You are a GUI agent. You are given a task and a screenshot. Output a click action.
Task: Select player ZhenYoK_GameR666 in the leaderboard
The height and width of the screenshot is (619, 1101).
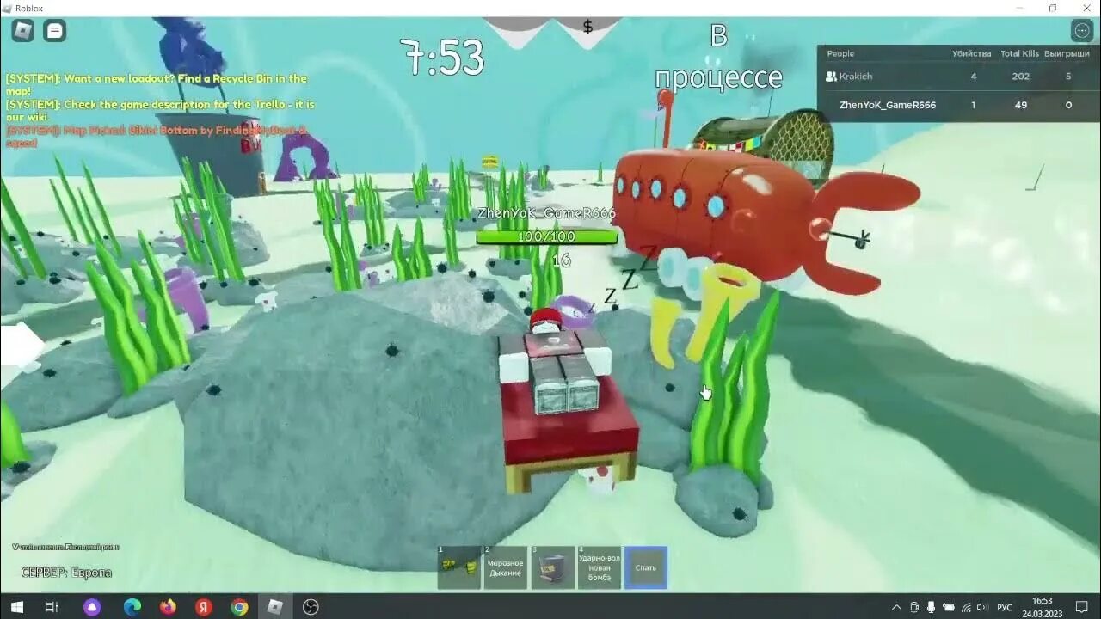coord(958,105)
